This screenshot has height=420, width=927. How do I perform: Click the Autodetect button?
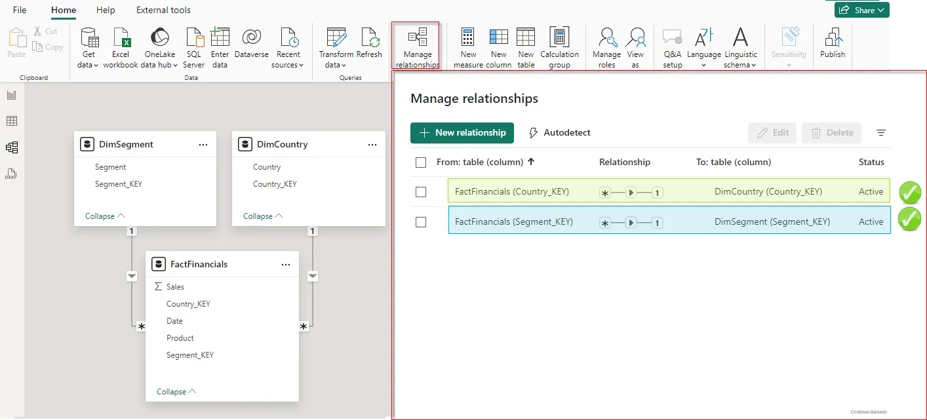559,132
